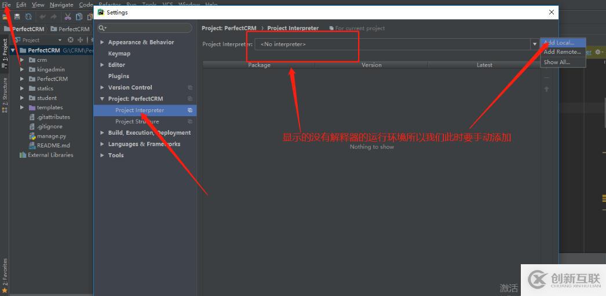Click the scroll-from-source target icon in Project panel
Viewport: 606px width, 296px height.
click(70, 40)
